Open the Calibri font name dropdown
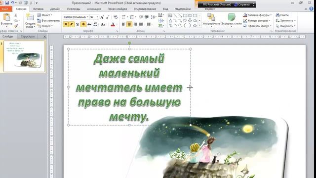Image resolution: width=316 pixels, height=178 pixels. pos(87,17)
